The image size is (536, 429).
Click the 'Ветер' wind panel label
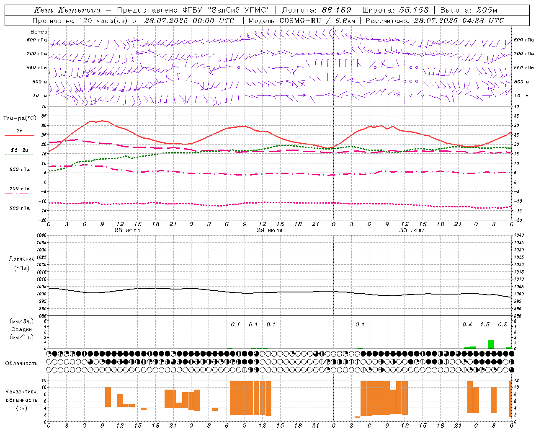(39, 32)
